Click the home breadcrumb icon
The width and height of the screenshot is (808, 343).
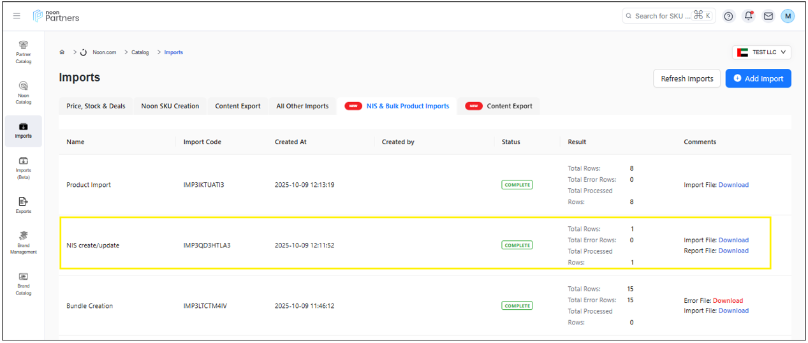[x=62, y=52]
